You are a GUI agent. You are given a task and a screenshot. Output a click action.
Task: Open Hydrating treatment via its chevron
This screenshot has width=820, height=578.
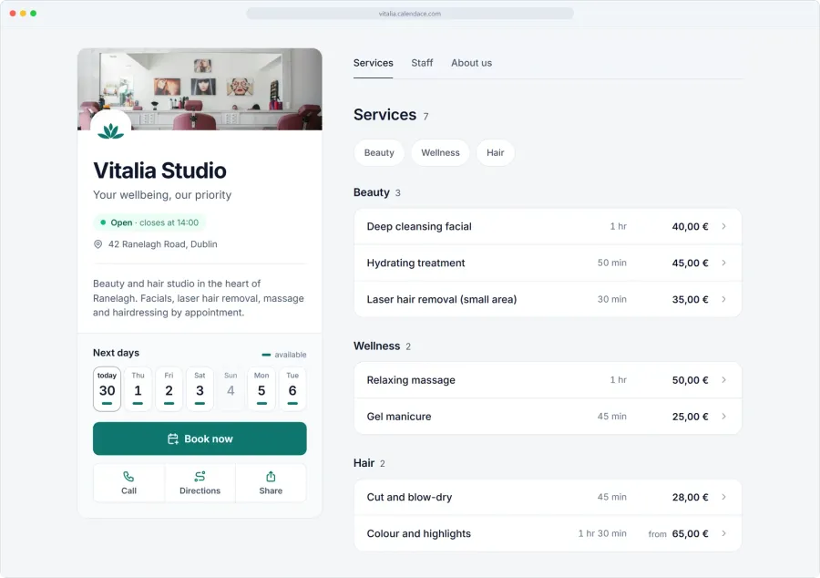[x=723, y=263]
